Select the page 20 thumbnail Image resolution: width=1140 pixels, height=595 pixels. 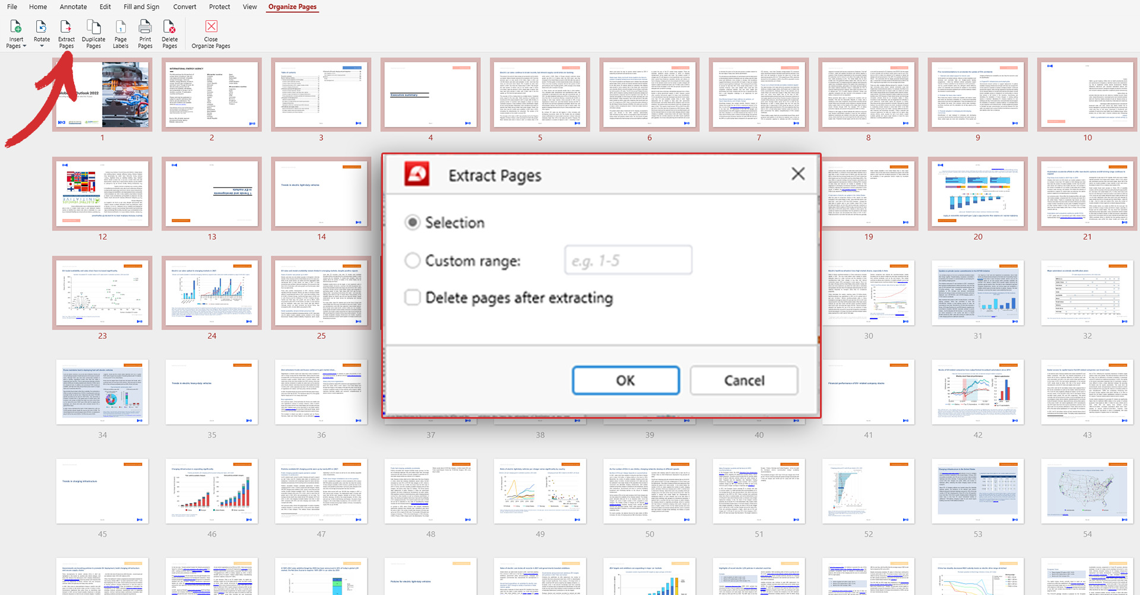click(x=977, y=193)
